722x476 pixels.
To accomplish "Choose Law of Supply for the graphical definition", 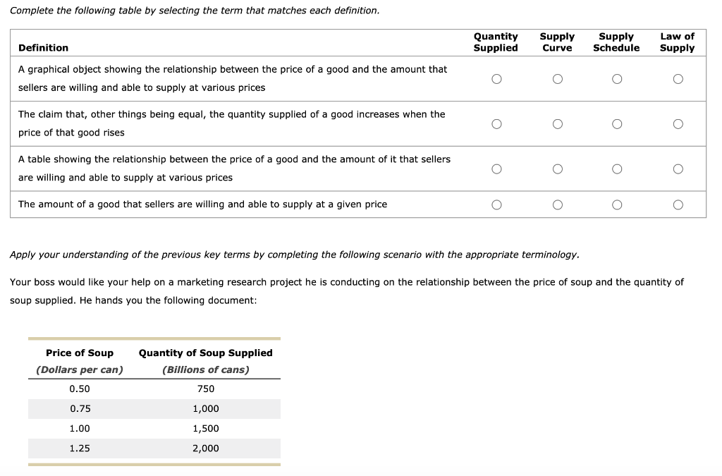I will point(678,78).
